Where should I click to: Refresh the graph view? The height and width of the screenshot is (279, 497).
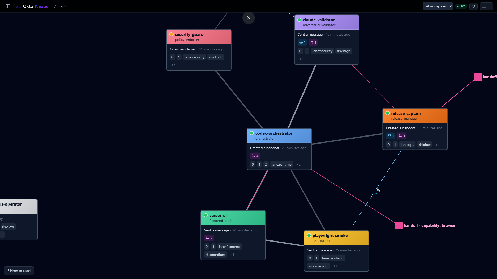pyautogui.click(x=473, y=6)
